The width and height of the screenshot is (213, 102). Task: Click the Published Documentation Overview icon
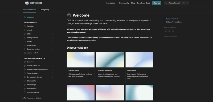pyautogui.click(x=24, y=62)
